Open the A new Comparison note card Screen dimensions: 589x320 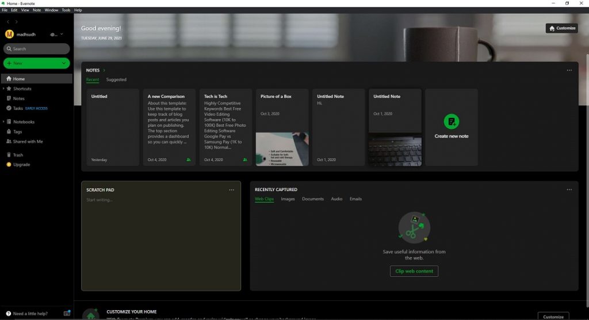click(x=169, y=127)
